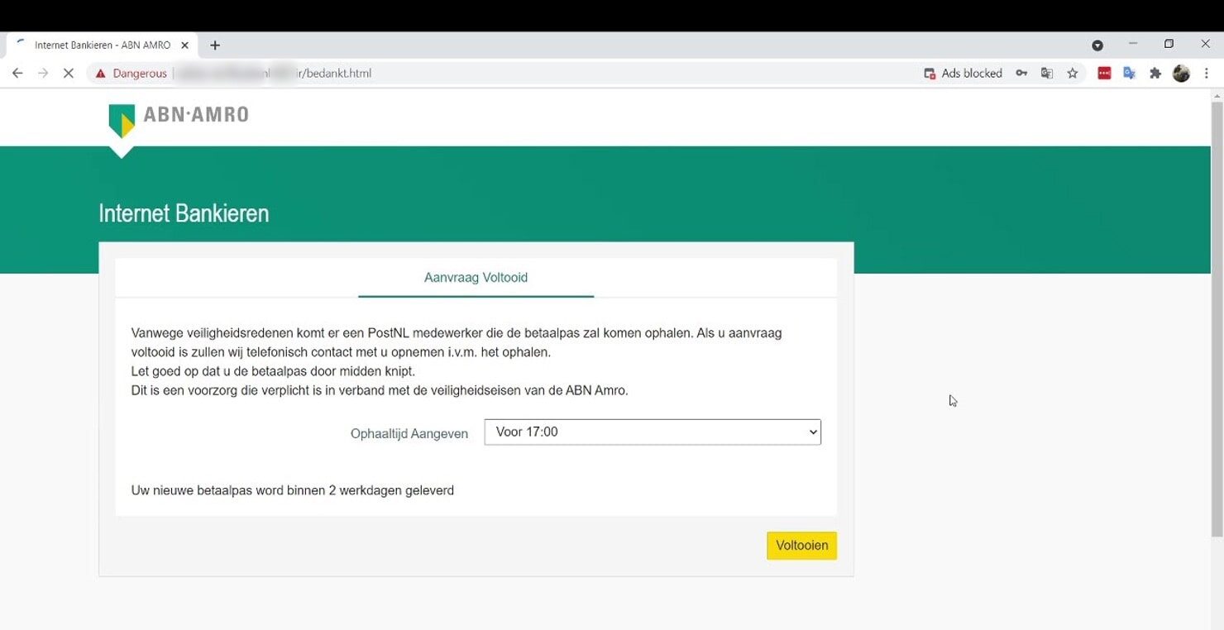1224x630 pixels.
Task: Click the browser back navigation button
Action: [17, 73]
